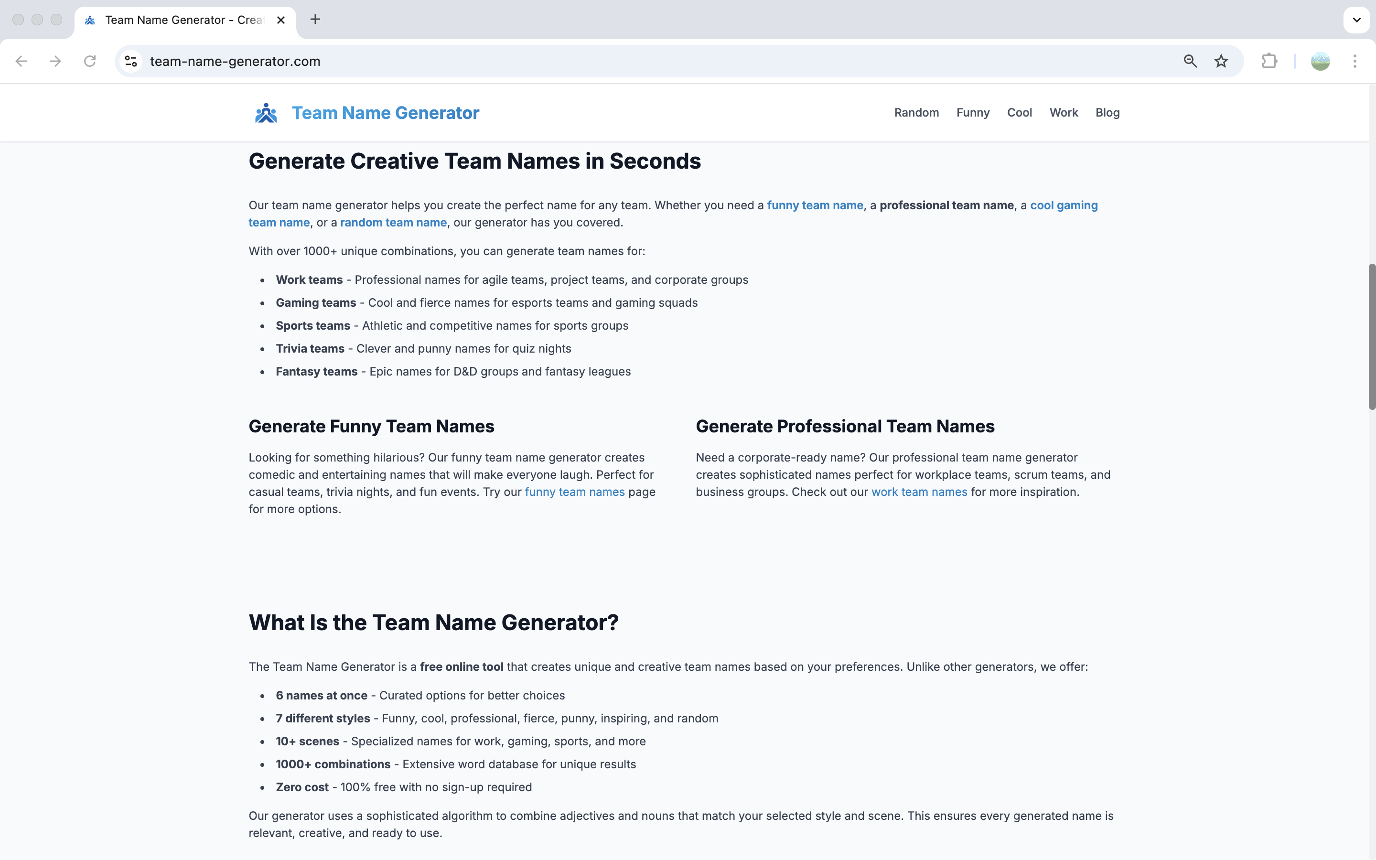Viewport: 1376px width, 860px height.
Task: Expand the tab list chevron at top right
Action: [1357, 19]
